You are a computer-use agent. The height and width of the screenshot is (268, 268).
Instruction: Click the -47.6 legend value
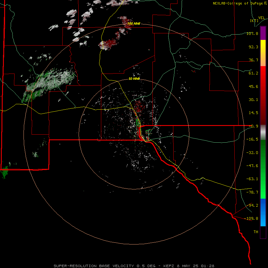pos(252,166)
